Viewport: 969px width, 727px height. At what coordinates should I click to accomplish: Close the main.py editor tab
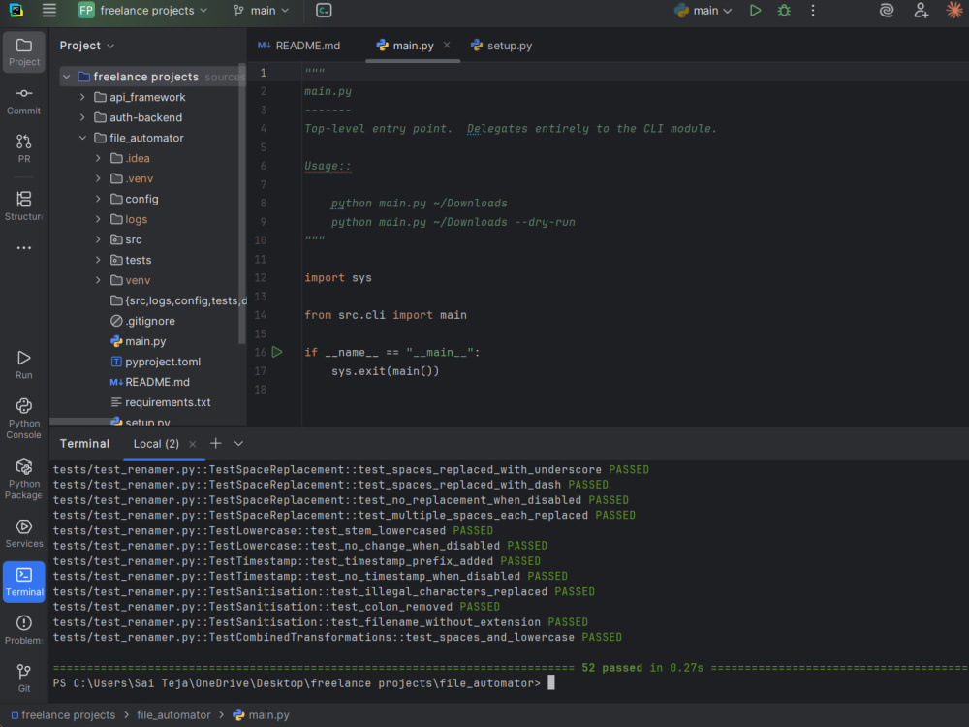coord(447,46)
